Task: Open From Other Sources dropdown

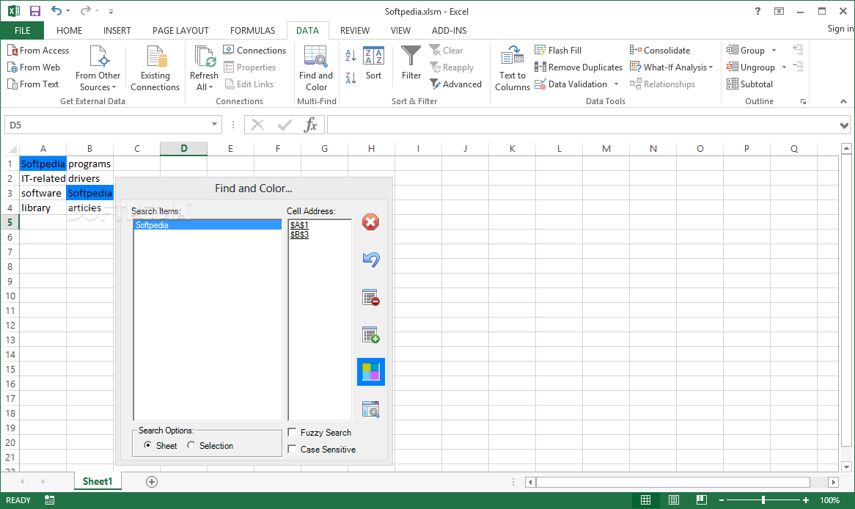Action: point(98,69)
